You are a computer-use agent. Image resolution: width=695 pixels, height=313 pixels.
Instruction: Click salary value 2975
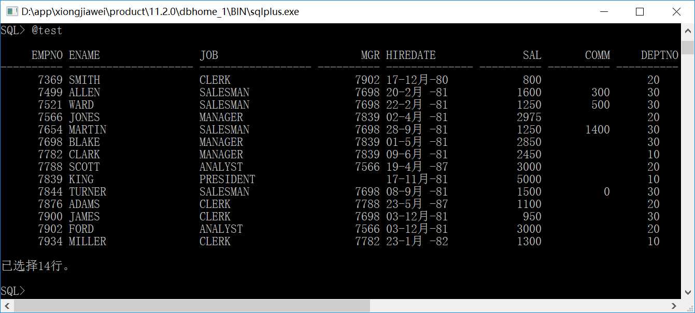point(529,117)
